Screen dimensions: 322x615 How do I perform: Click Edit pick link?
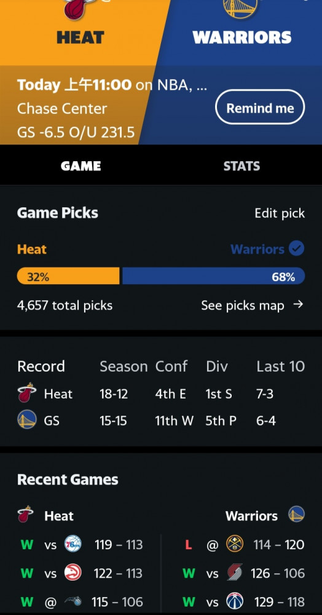click(280, 213)
